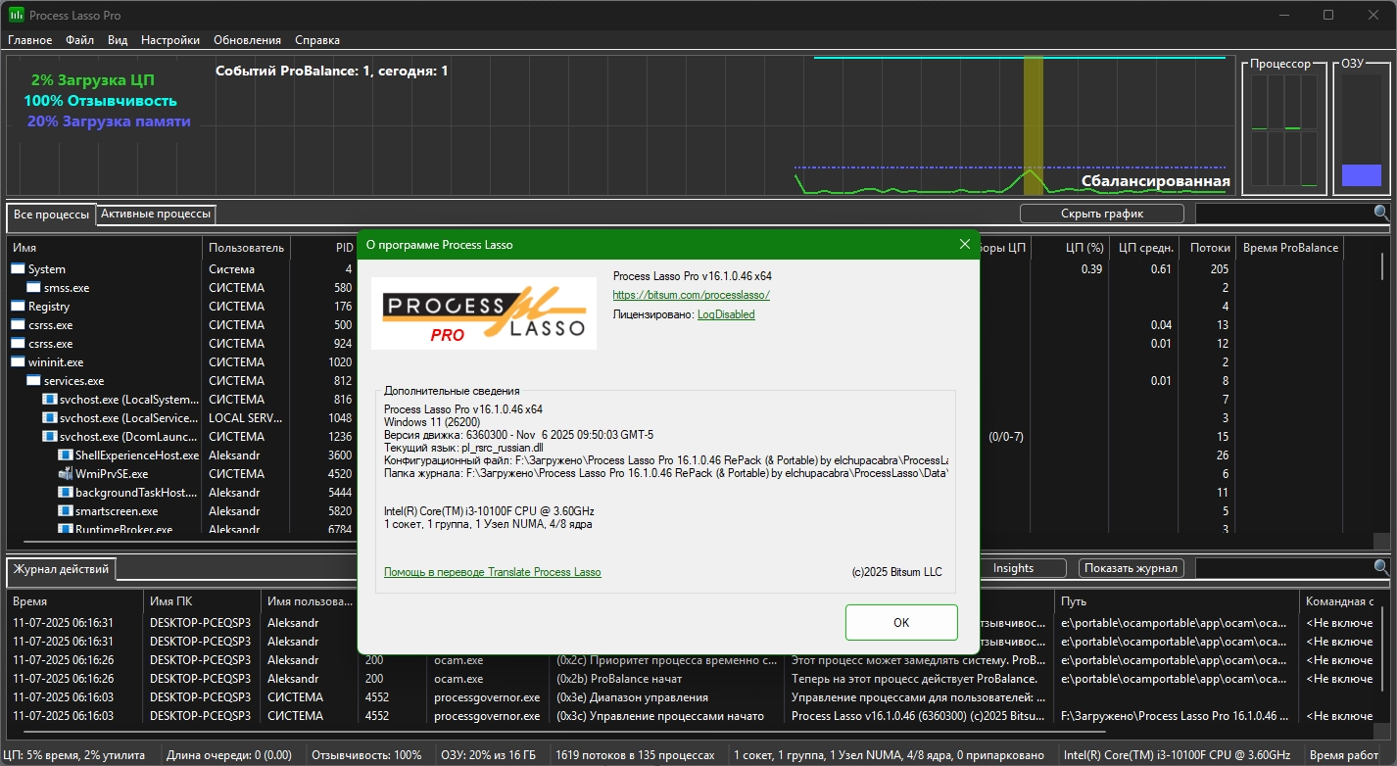The image size is (1397, 766).
Task: Click the log search input field
Action: 1283,567
